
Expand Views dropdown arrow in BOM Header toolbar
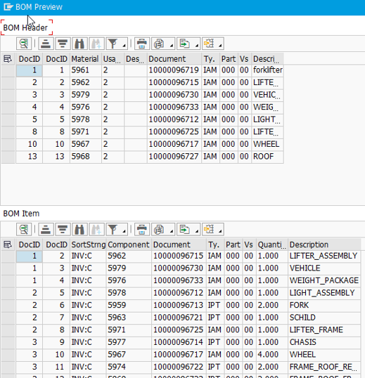click(172, 45)
